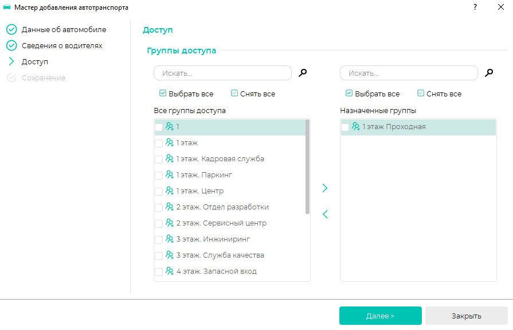Select row text "2 этаж. Отдел разработки"
The width and height of the screenshot is (513, 330).
pos(222,207)
